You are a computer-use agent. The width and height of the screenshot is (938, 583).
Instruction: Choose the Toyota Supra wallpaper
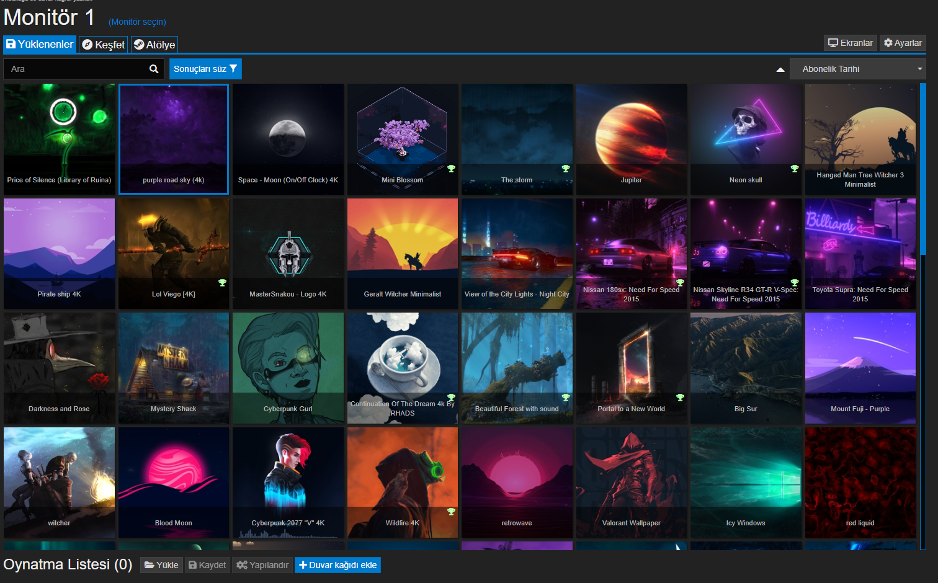[860, 254]
